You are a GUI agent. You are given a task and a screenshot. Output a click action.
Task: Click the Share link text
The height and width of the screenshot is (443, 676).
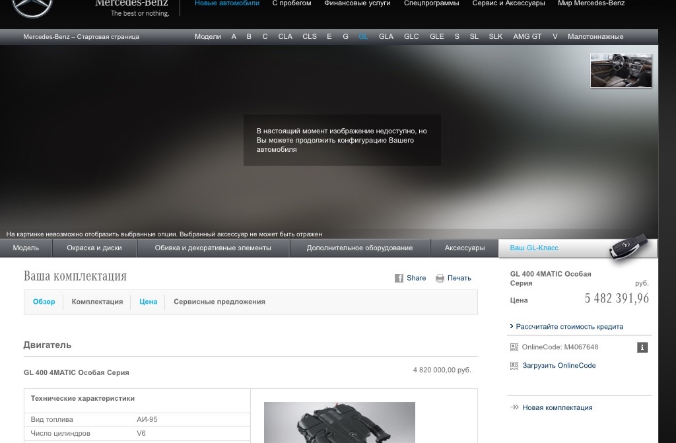[416, 278]
